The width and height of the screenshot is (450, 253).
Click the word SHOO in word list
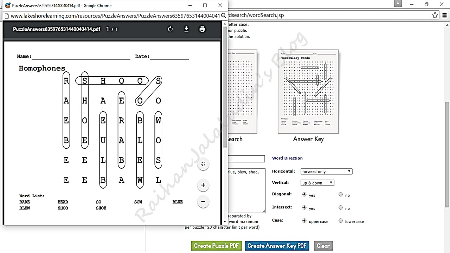[x=63, y=208]
